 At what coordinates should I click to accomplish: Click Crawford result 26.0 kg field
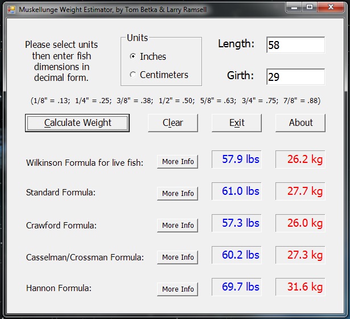pos(300,223)
